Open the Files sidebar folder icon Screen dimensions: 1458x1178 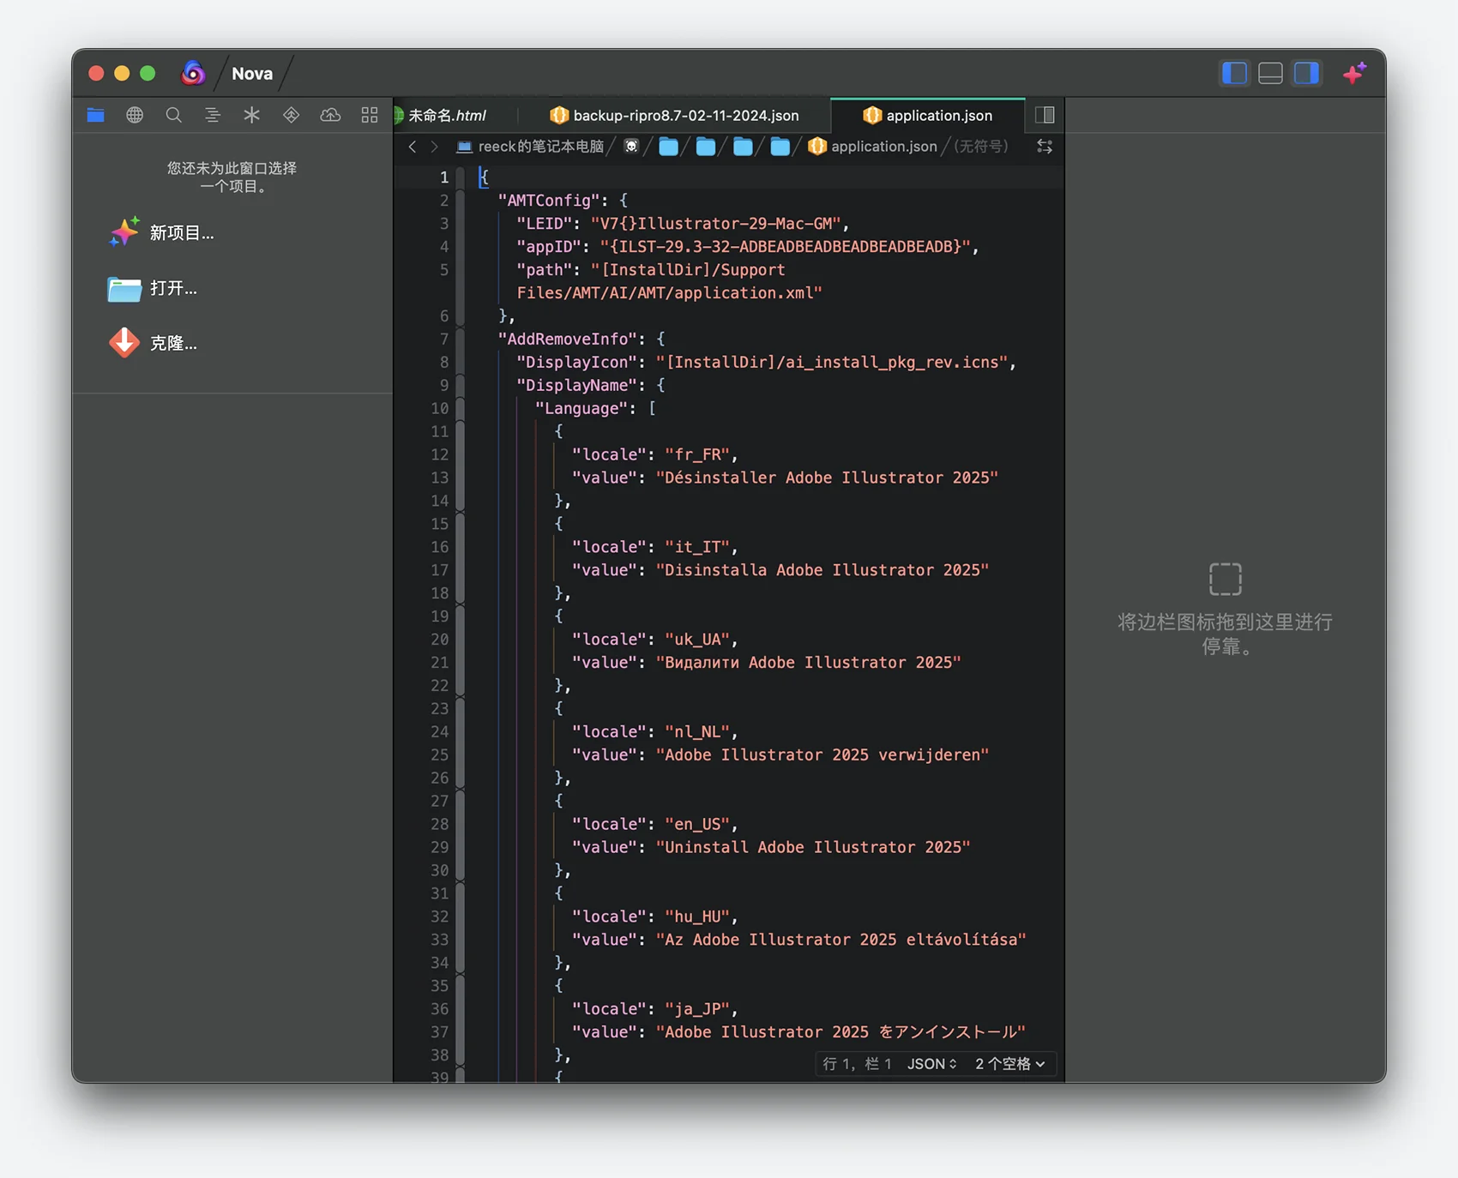(95, 115)
